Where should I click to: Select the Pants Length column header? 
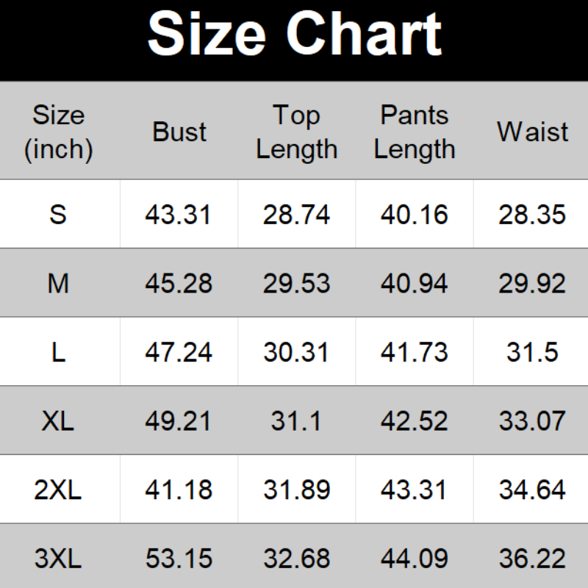415,132
